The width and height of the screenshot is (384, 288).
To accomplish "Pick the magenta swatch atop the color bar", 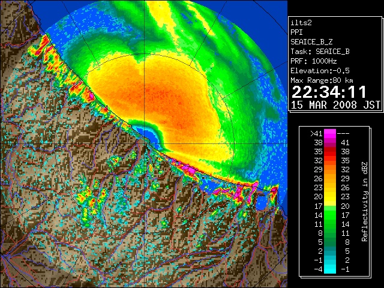I will click(x=330, y=133).
